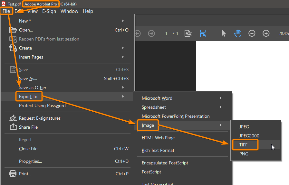Choose Print... menu entry

67,174
